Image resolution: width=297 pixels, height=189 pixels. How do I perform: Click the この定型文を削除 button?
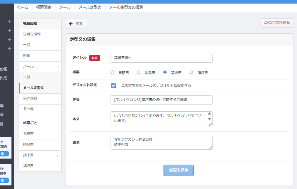tap(277, 23)
